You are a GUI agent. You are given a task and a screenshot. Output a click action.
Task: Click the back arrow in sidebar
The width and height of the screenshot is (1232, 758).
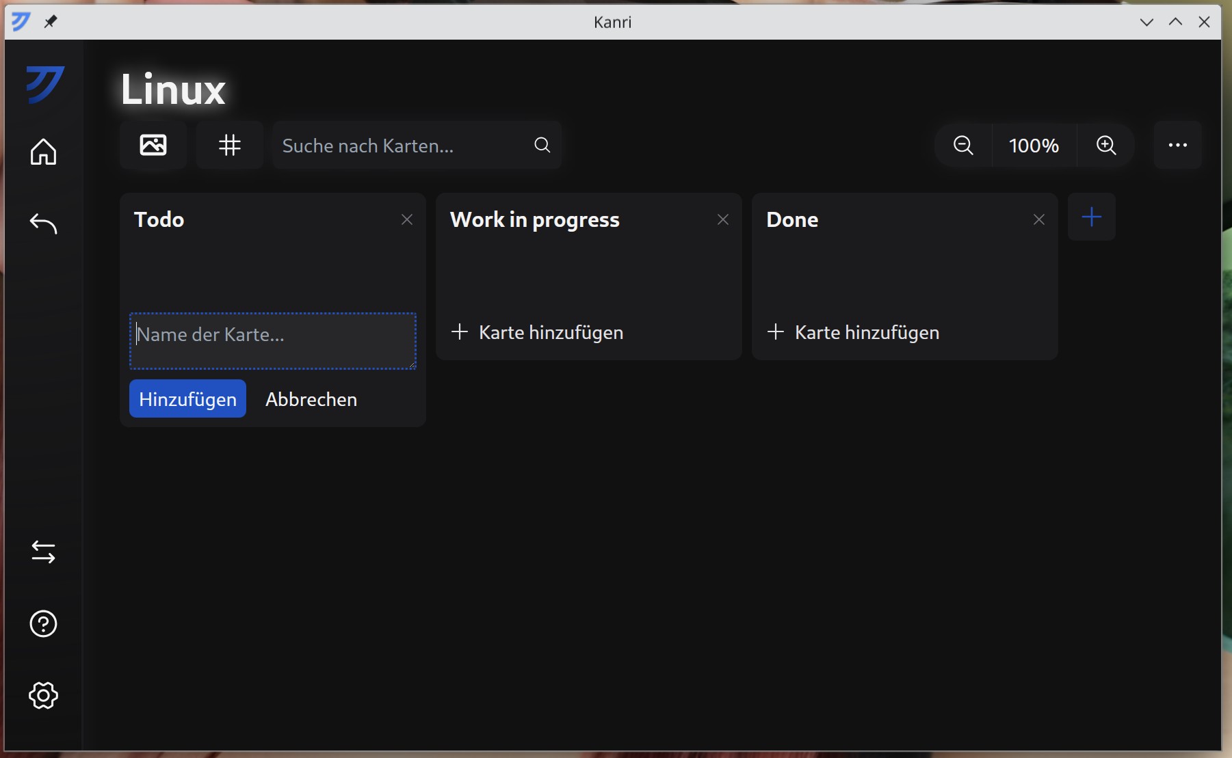click(x=43, y=224)
